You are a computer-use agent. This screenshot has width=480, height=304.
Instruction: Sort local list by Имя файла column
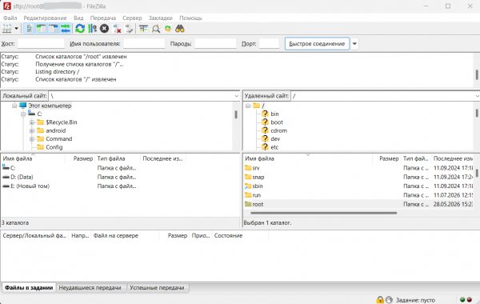(33, 158)
